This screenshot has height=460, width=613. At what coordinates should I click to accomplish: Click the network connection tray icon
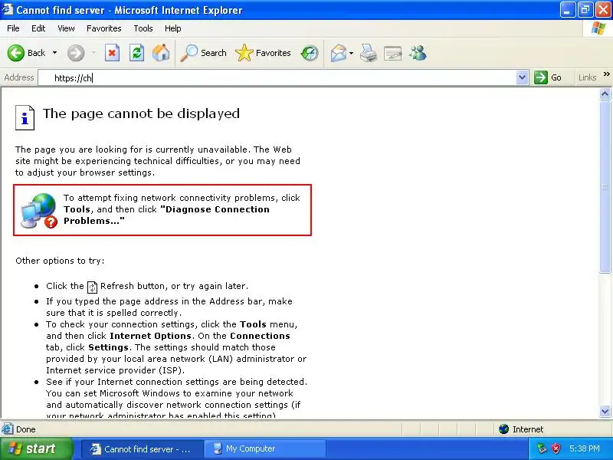(x=542, y=449)
